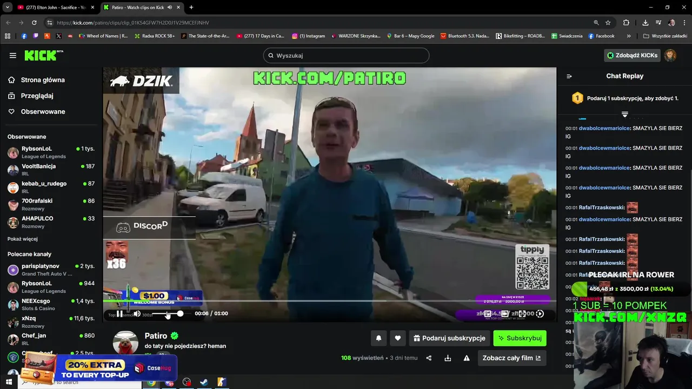The image size is (692, 389).
Task: Click the green Subskrybuj button
Action: 520,338
